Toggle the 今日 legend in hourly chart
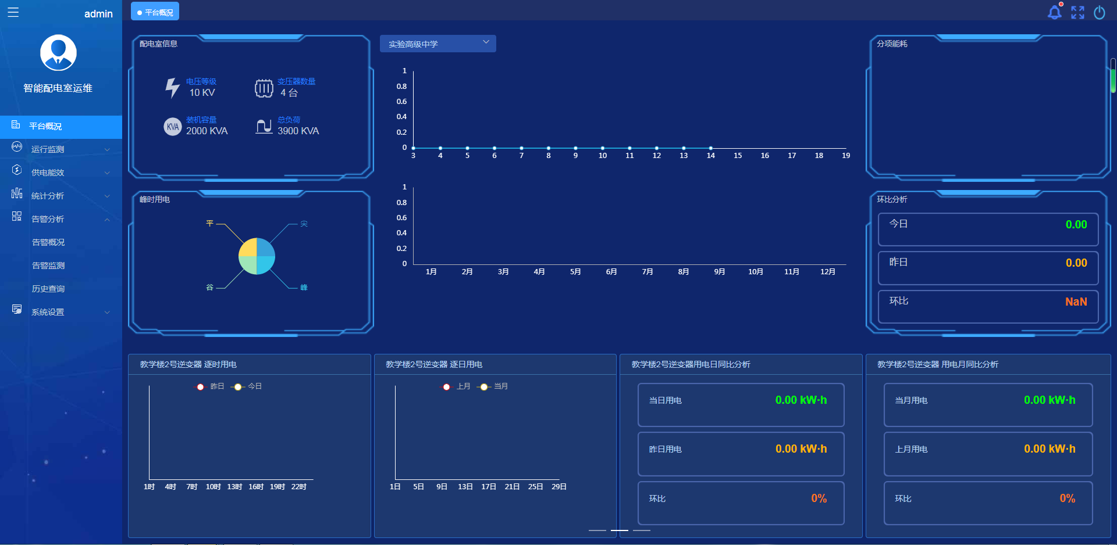1117x545 pixels. click(247, 386)
